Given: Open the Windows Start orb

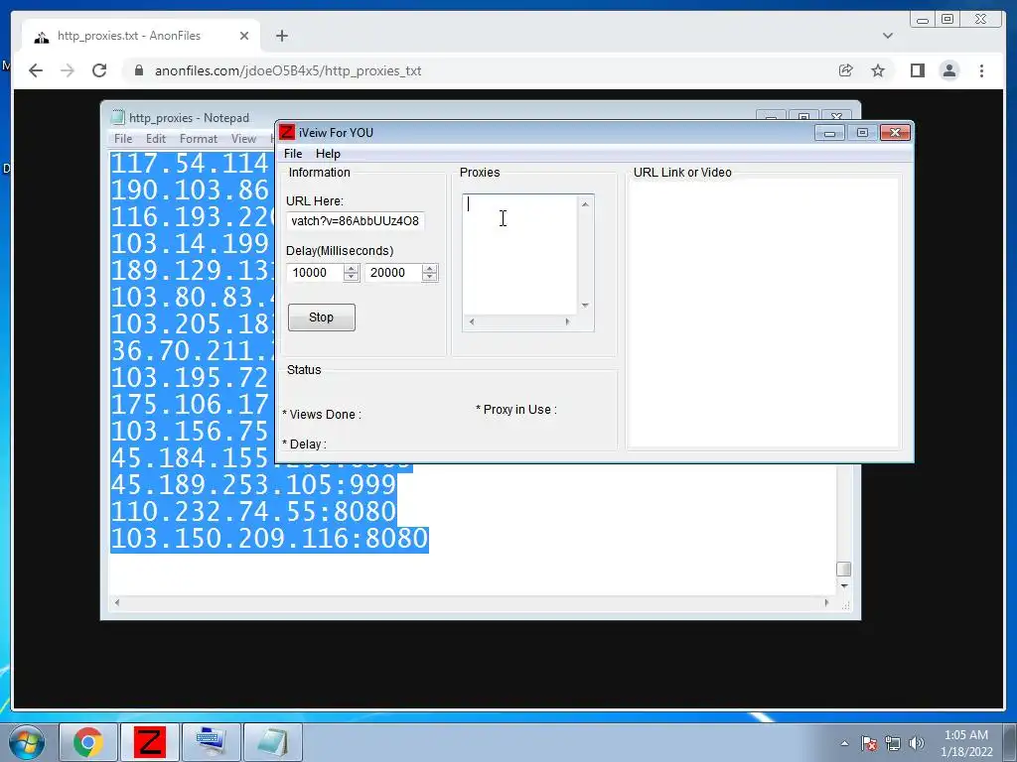Looking at the screenshot, I should pos(27,742).
